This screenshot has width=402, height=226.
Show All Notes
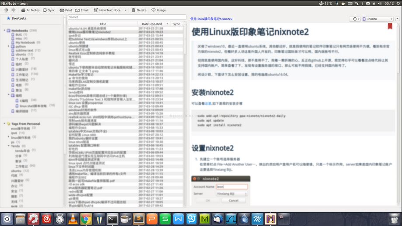[30, 10]
